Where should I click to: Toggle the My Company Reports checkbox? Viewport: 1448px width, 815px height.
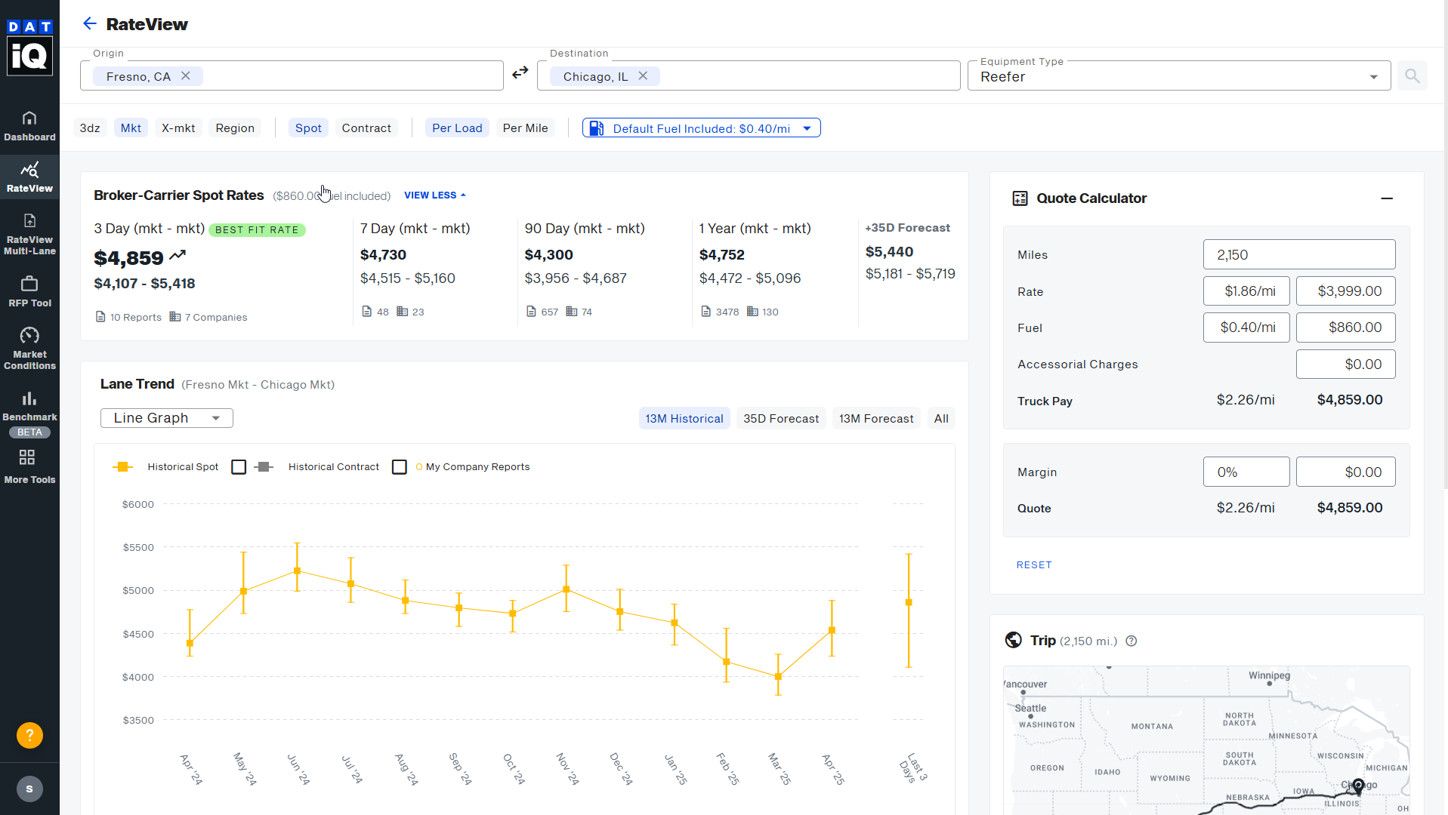(400, 467)
